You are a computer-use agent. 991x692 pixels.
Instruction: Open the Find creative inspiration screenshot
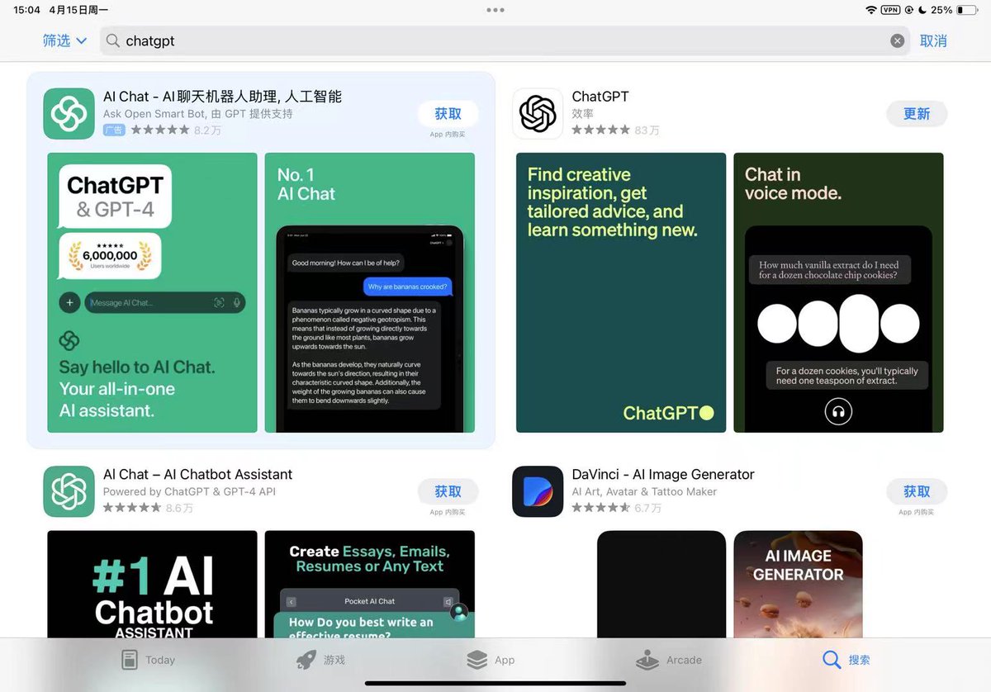tap(621, 292)
